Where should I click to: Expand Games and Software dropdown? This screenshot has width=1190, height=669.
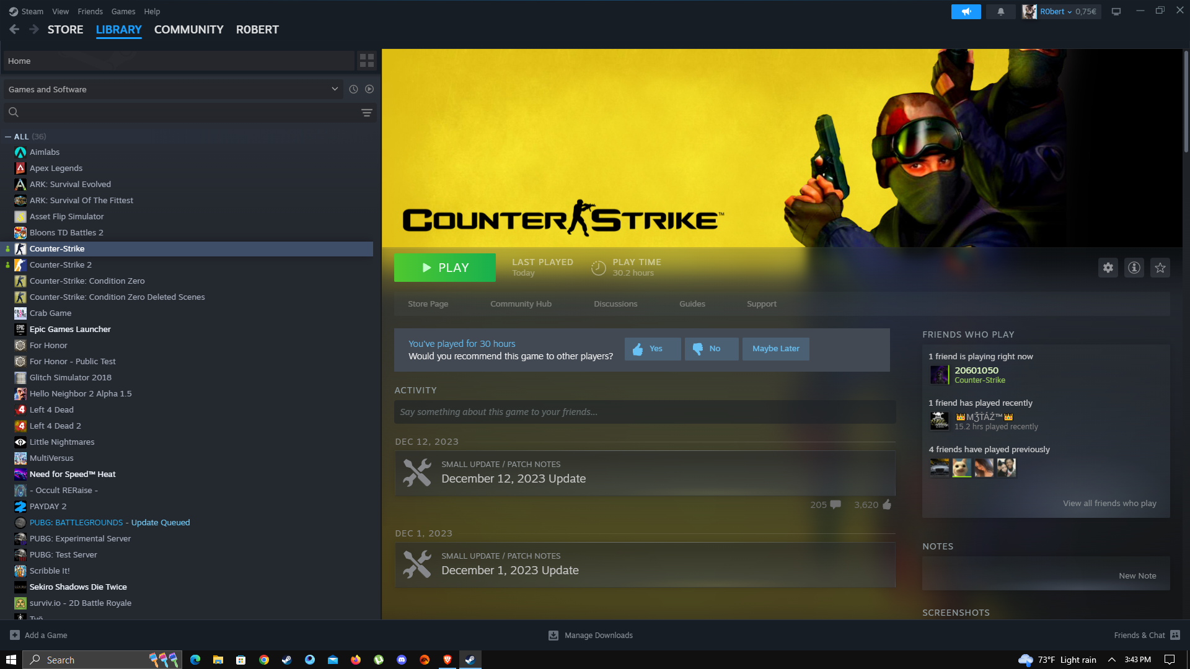pyautogui.click(x=335, y=89)
